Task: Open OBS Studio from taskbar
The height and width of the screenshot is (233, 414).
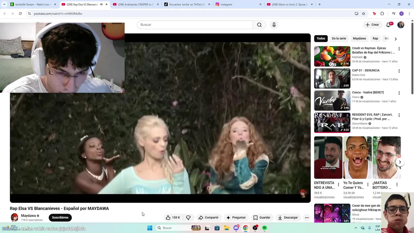Action: coord(255,228)
